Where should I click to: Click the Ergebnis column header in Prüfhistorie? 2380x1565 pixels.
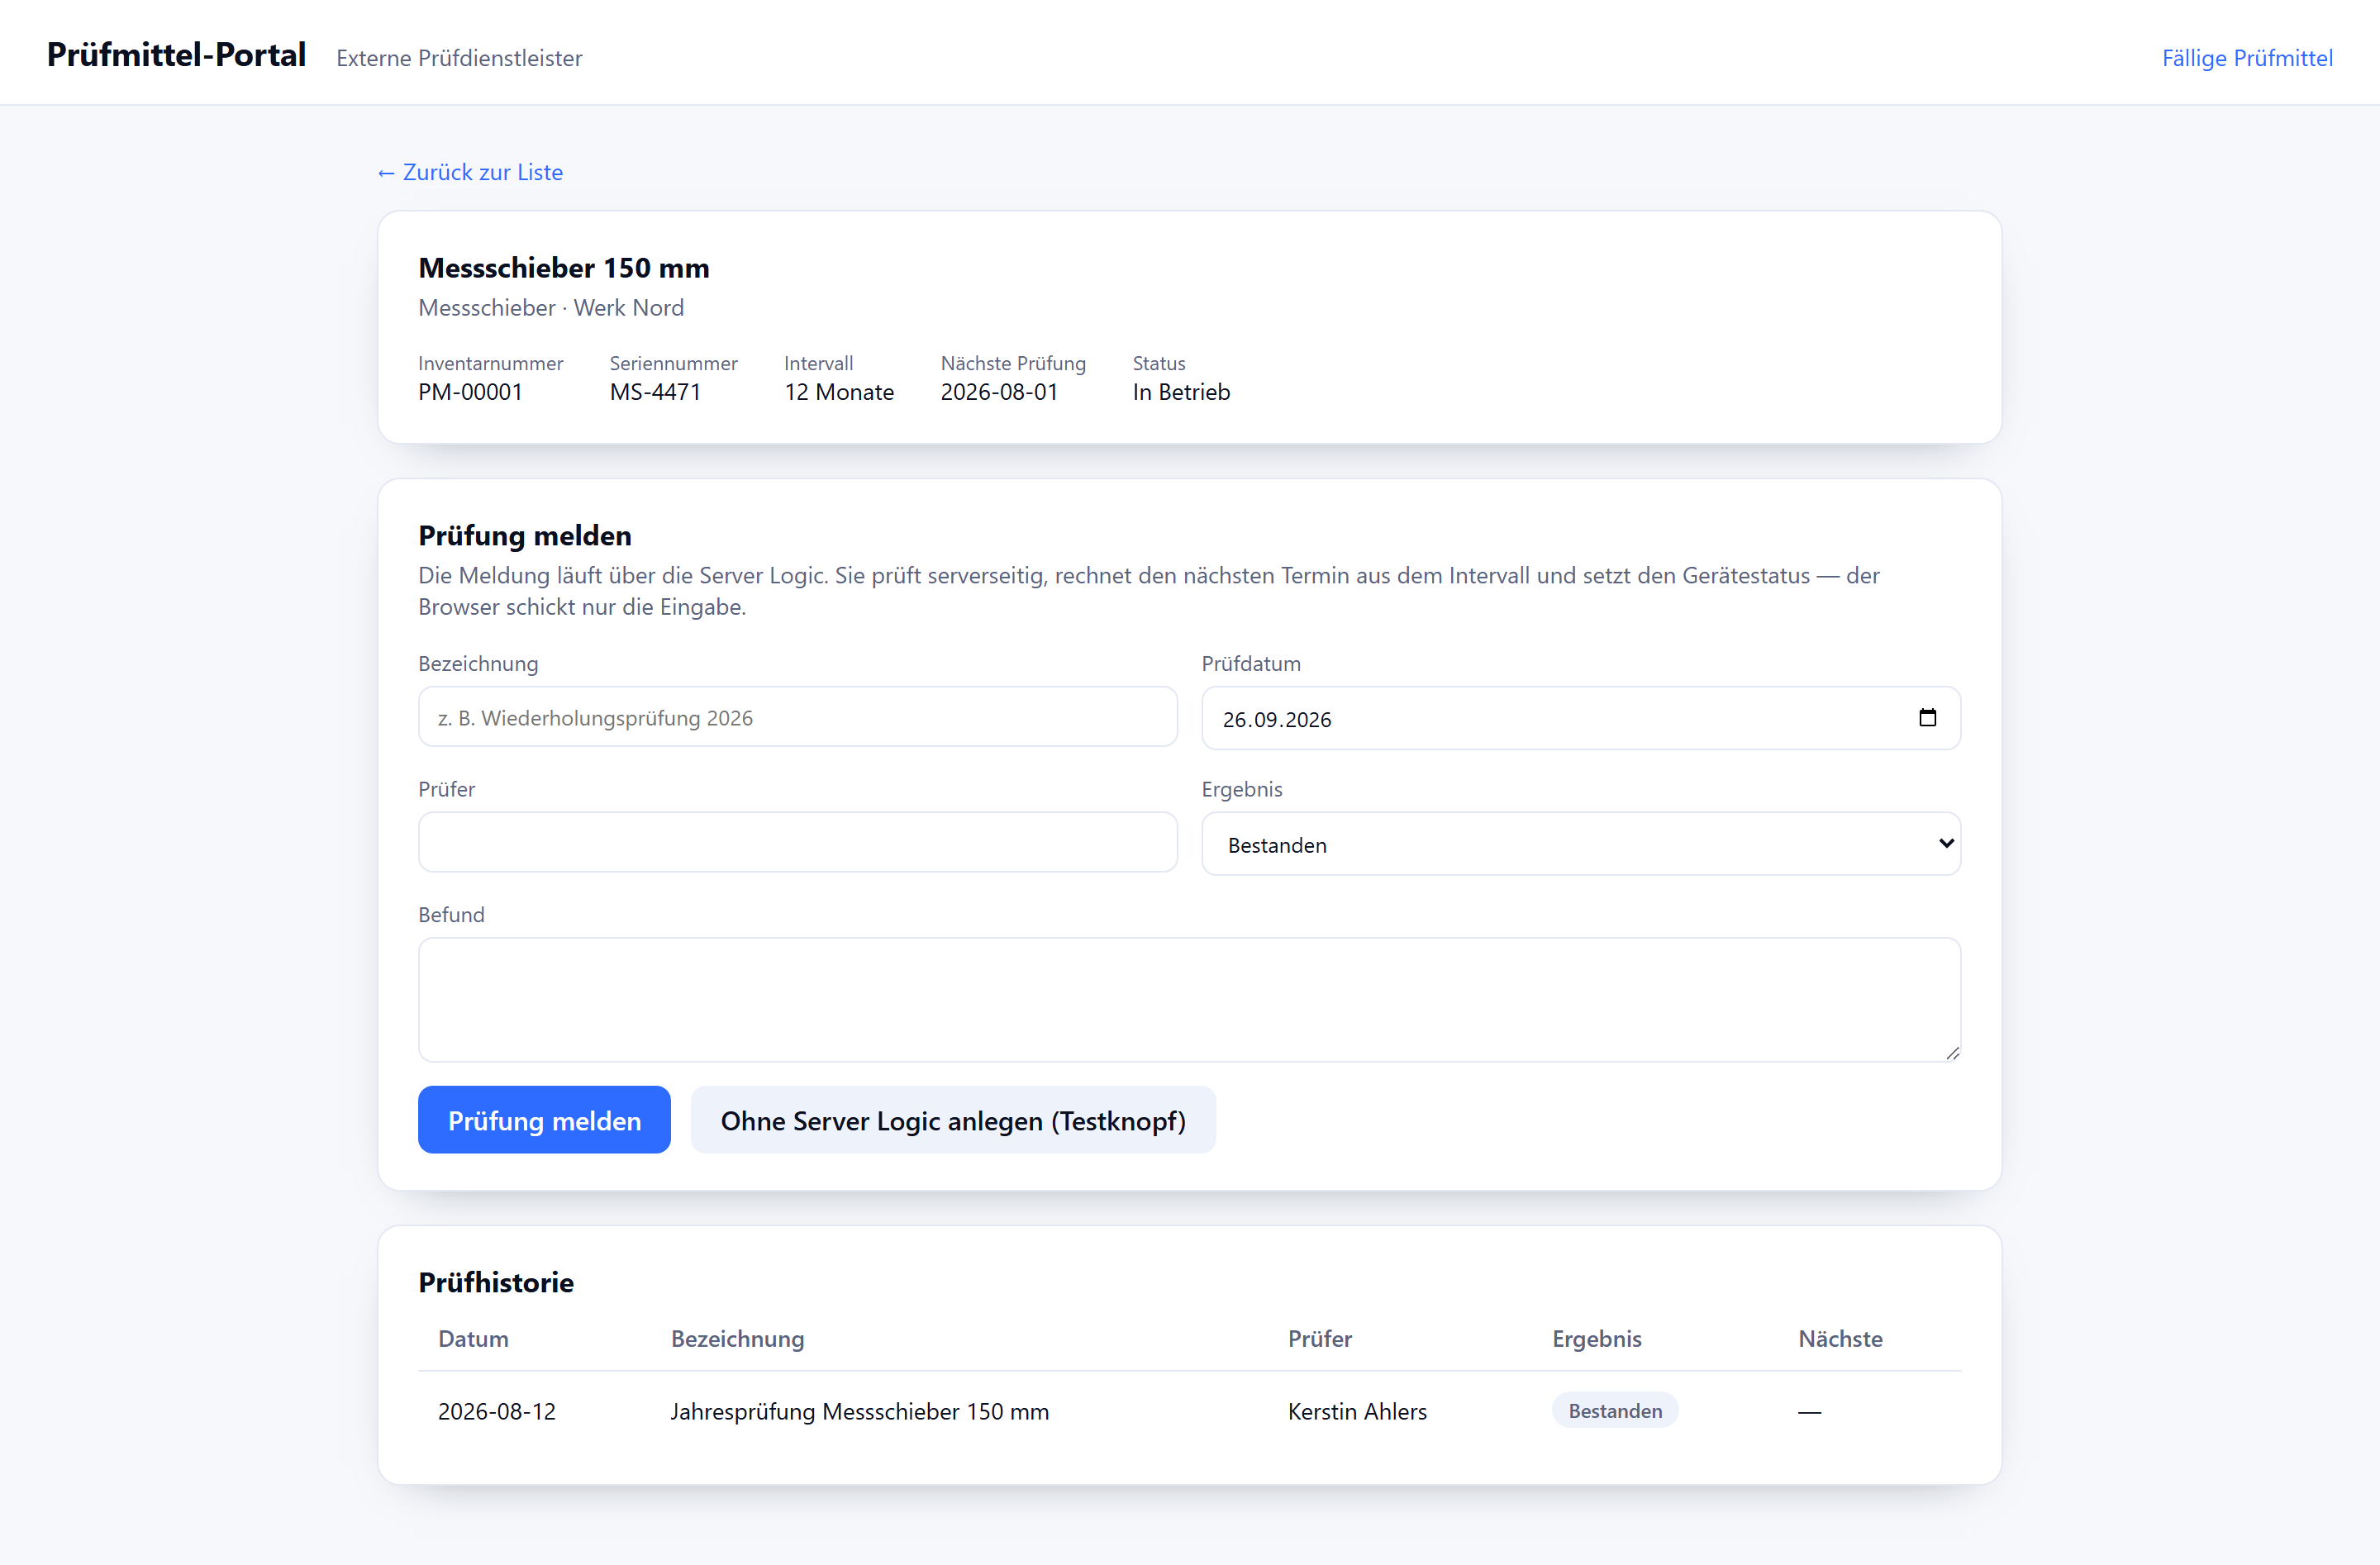click(1596, 1338)
